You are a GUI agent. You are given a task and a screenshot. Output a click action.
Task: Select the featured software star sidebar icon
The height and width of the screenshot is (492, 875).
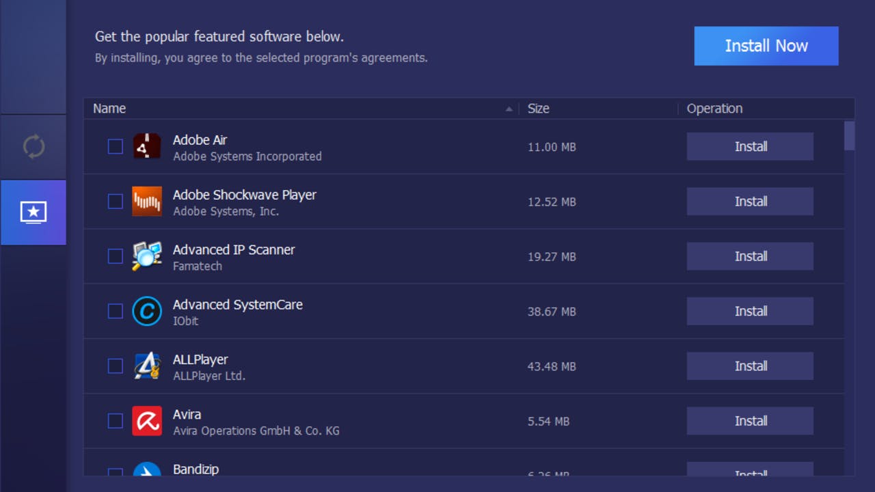(33, 213)
